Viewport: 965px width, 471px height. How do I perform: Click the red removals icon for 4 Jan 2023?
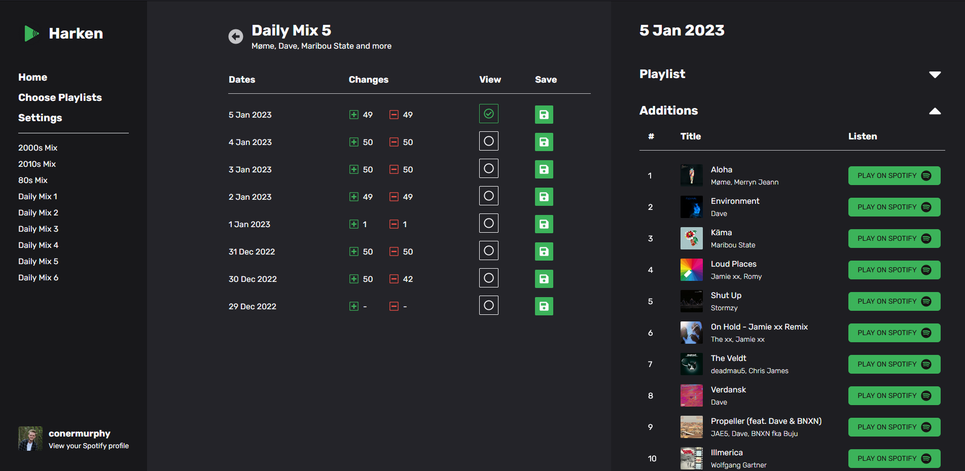point(394,142)
